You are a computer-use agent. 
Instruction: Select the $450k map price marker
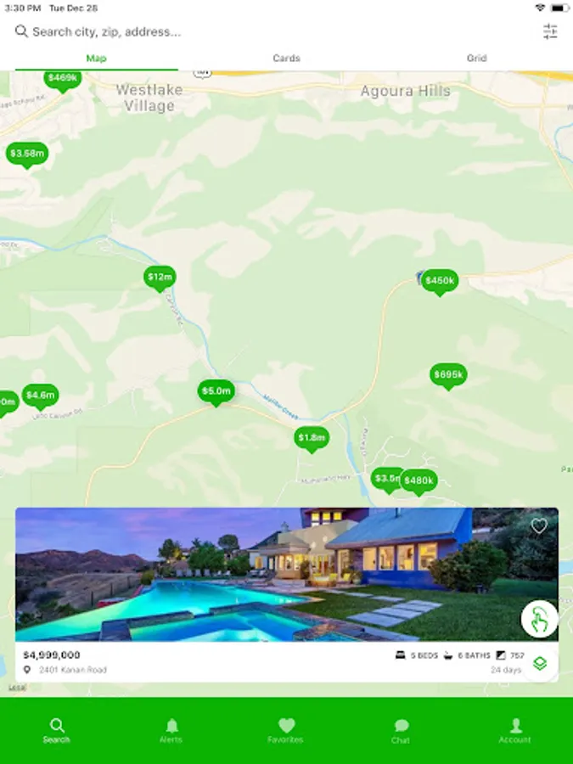[x=440, y=282]
